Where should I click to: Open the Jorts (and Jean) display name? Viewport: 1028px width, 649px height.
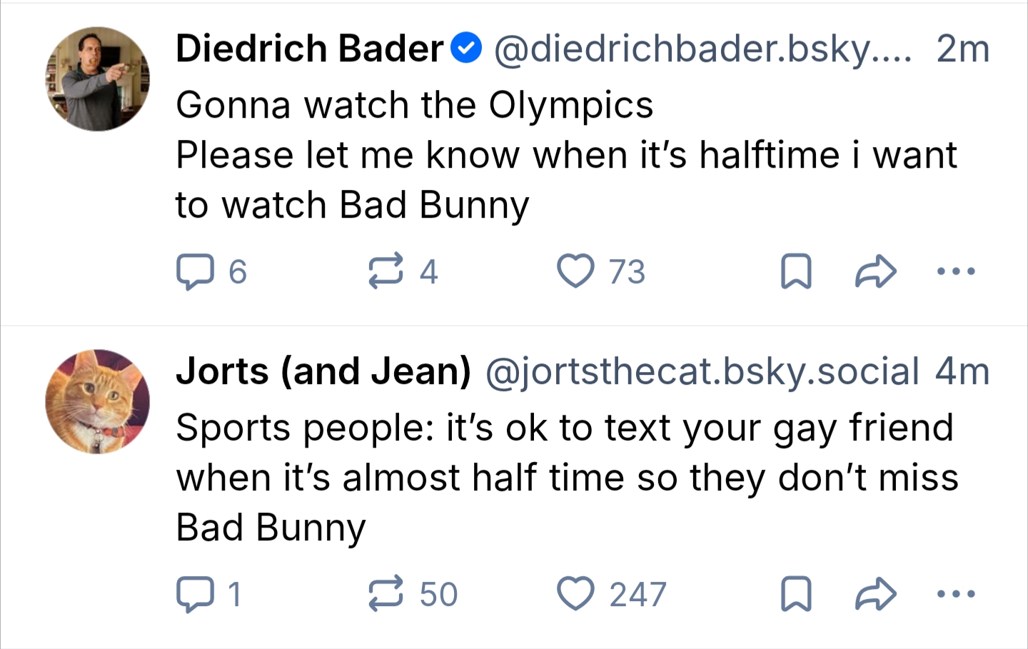coord(323,371)
